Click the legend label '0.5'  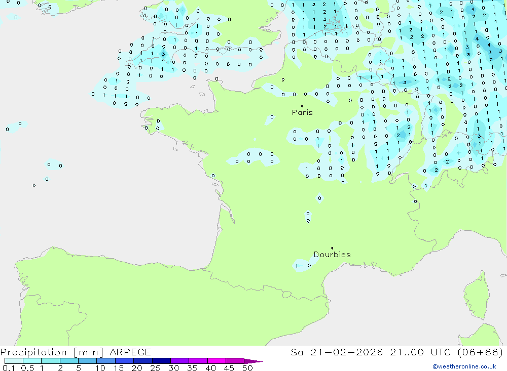[x=28, y=368]
